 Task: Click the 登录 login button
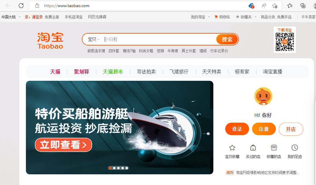coord(237,129)
